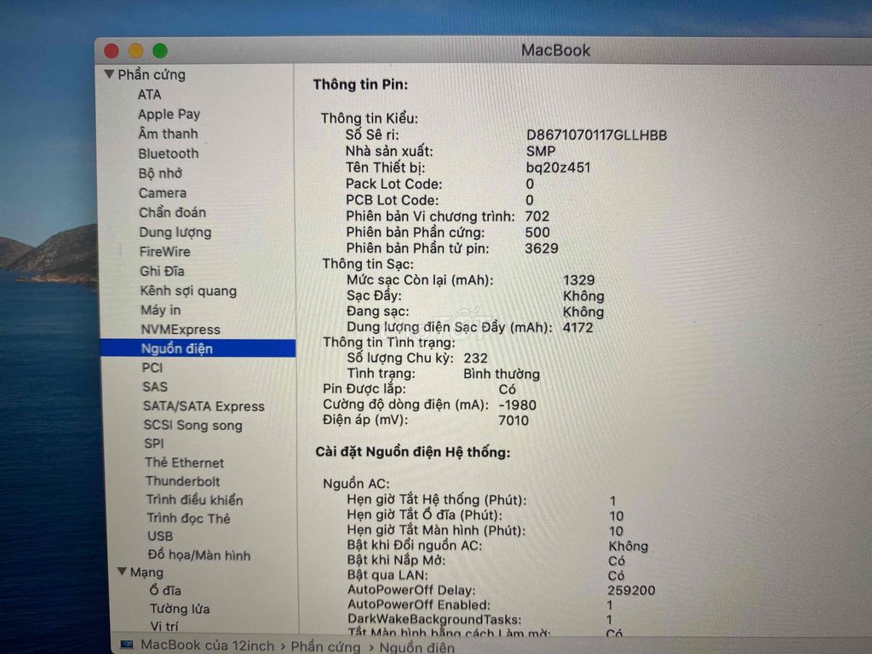
Task: Select Bluetooth in the sidebar
Action: coord(168,153)
